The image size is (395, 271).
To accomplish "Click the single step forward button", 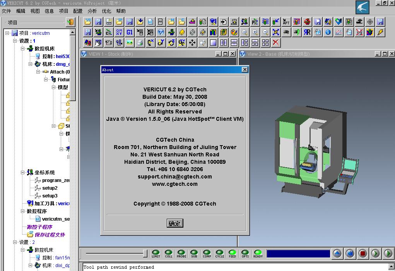I will (375, 253).
